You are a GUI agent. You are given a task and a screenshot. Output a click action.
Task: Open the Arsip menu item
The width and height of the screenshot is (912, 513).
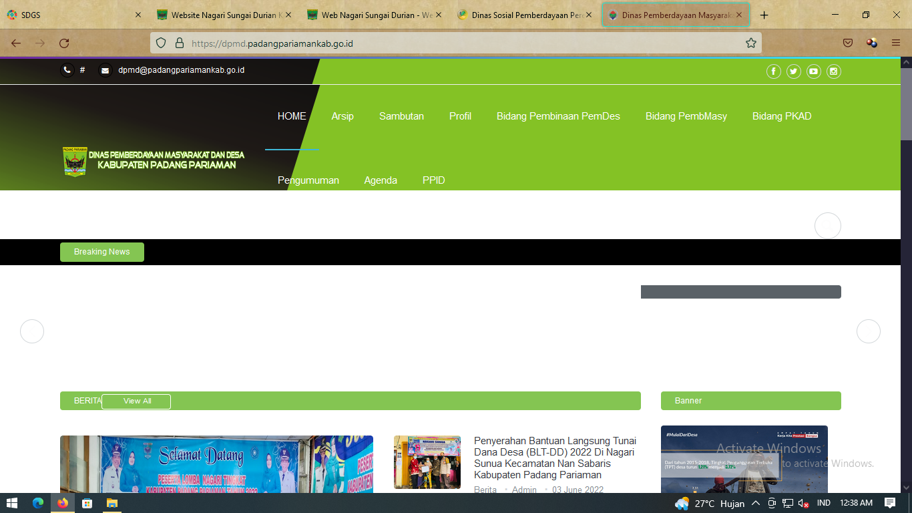pyautogui.click(x=343, y=116)
